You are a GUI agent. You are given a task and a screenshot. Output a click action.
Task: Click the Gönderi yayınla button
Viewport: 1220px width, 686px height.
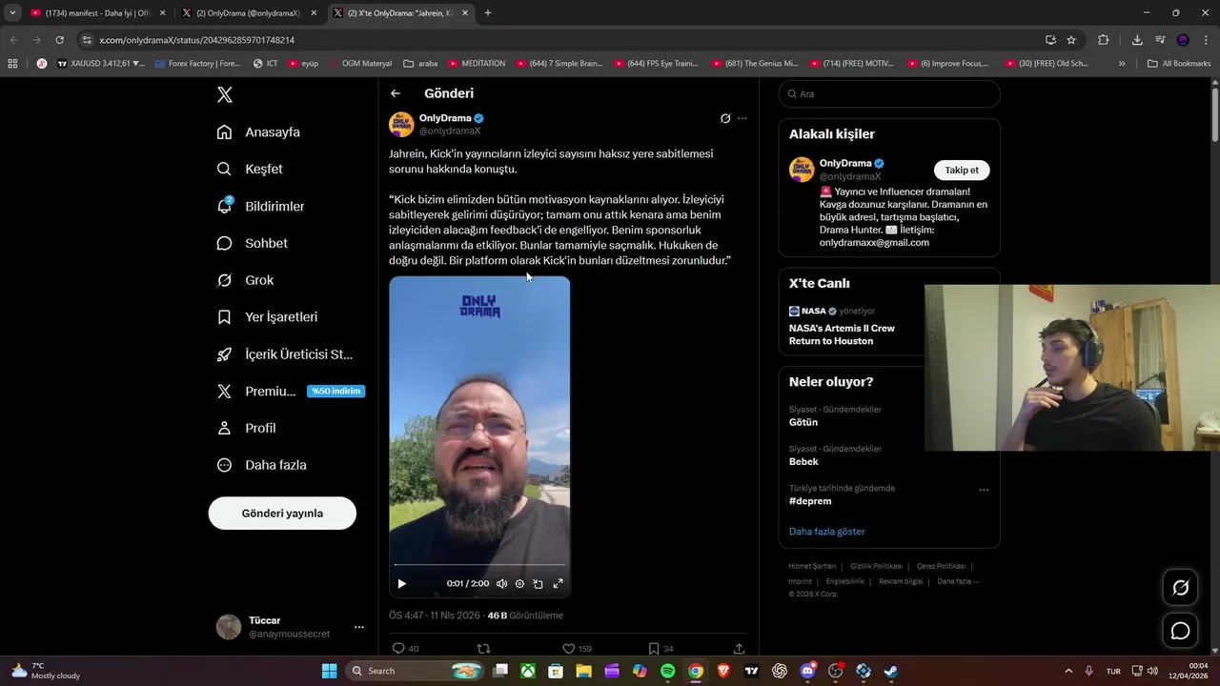point(282,513)
